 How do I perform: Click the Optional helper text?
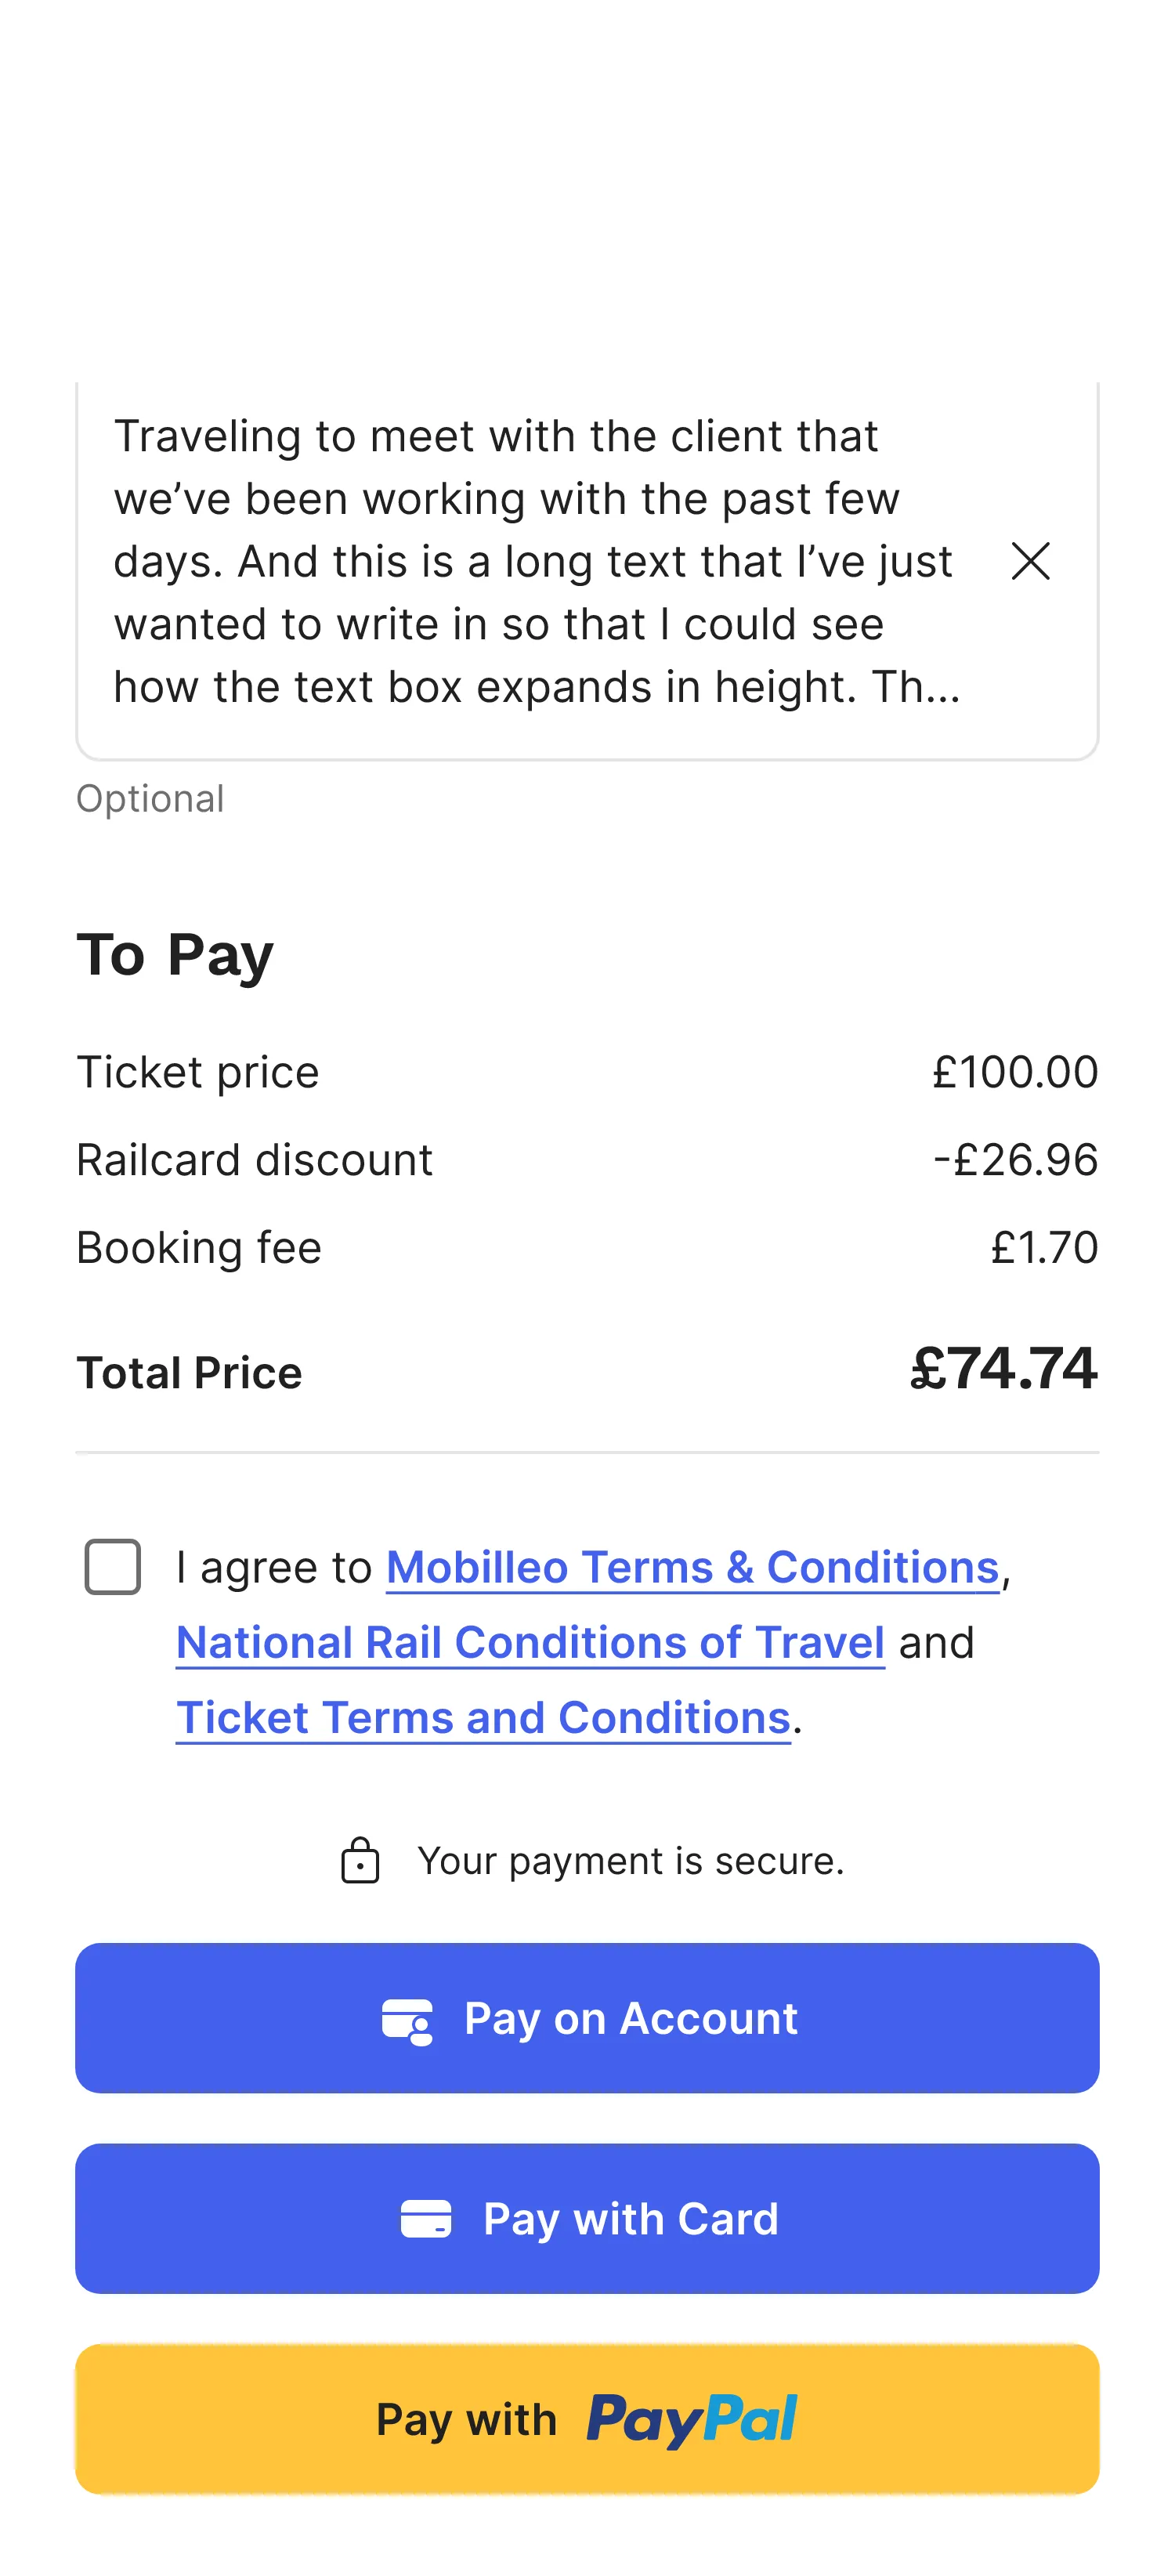point(150,799)
